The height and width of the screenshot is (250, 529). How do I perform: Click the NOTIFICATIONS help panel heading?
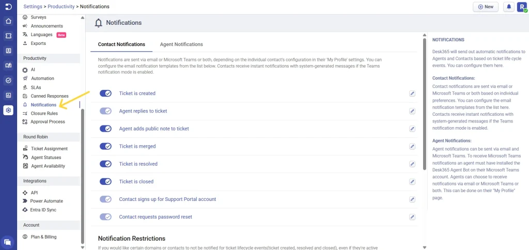448,40
